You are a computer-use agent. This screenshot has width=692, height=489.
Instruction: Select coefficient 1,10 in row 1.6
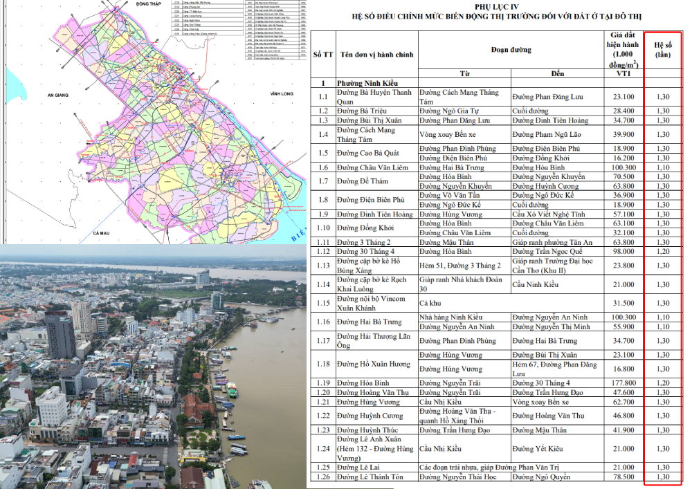pos(663,167)
